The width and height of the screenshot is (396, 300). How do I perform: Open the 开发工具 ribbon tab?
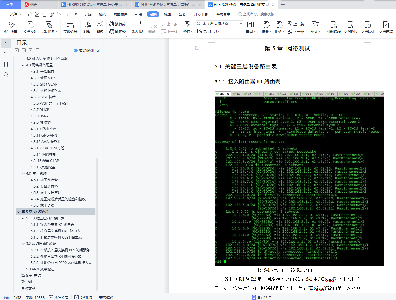201,14
